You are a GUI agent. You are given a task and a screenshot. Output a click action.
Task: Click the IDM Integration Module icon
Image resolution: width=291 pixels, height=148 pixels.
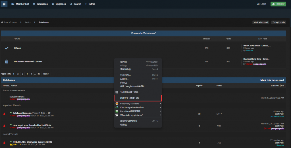point(117,107)
